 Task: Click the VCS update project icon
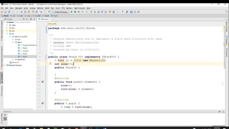[91, 12]
